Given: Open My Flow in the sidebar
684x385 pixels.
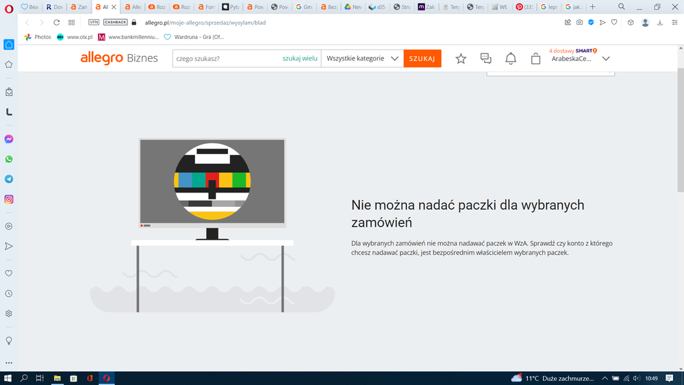Looking at the screenshot, I should tap(9, 246).
